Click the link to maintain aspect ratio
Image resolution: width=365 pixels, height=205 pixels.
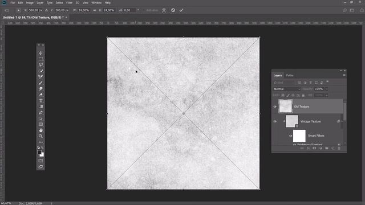(x=95, y=10)
